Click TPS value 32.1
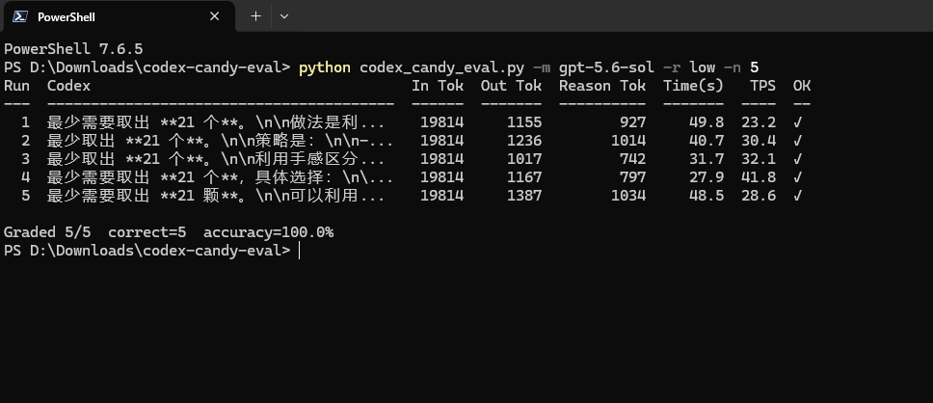 (759, 159)
